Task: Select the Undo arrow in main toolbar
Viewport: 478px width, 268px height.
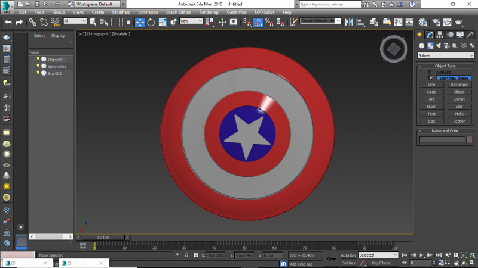Action: coord(8,22)
